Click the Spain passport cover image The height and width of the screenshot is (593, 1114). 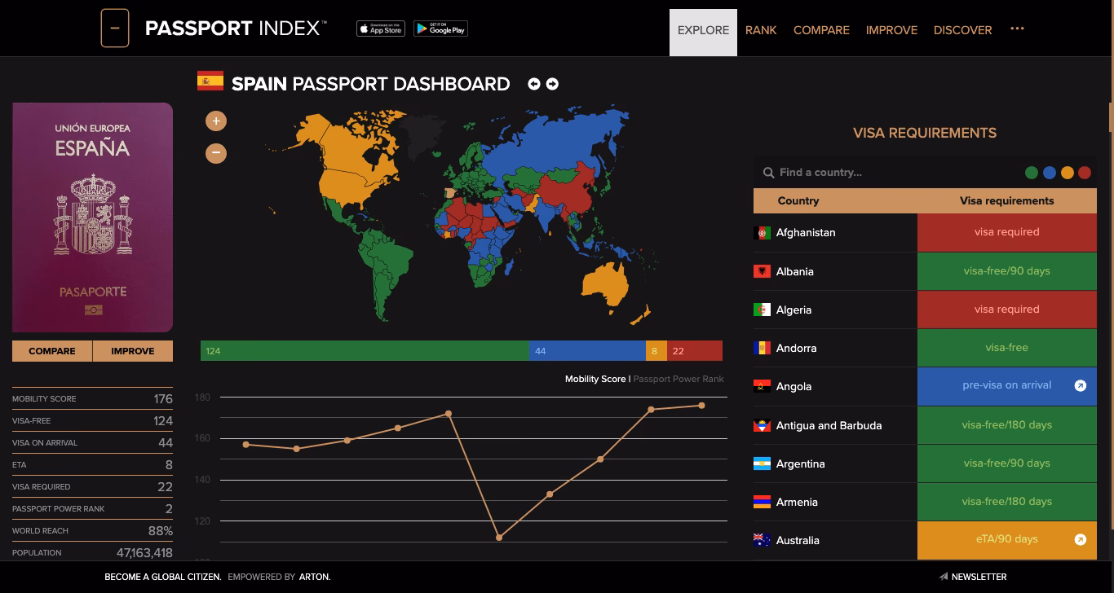92,217
